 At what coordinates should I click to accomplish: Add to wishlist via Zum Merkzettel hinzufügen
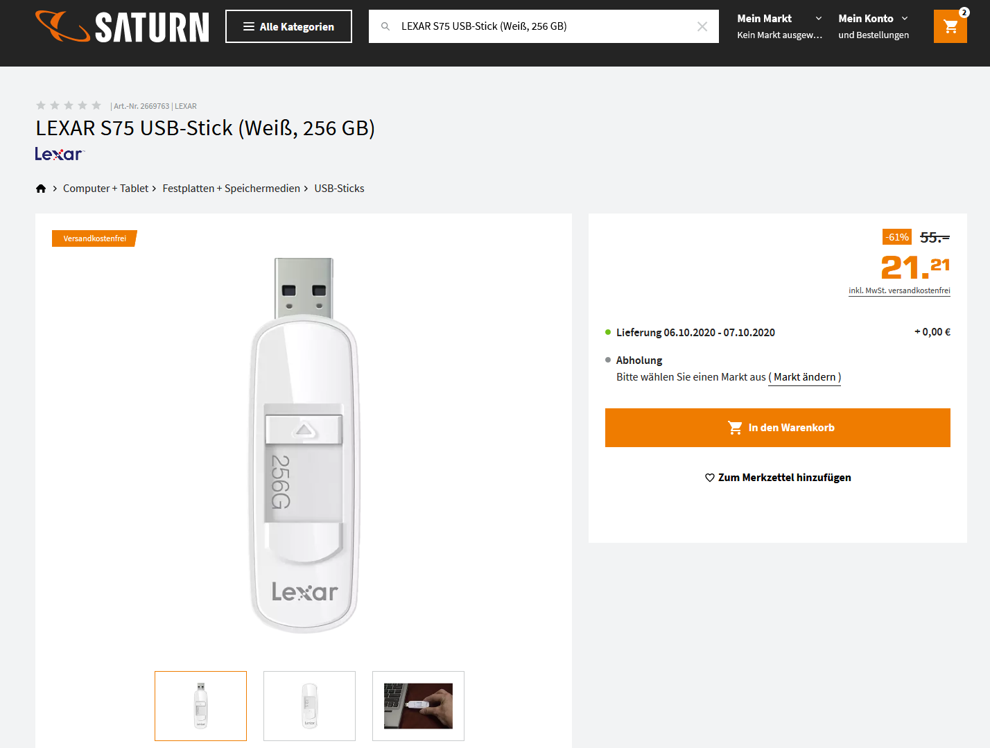[777, 478]
